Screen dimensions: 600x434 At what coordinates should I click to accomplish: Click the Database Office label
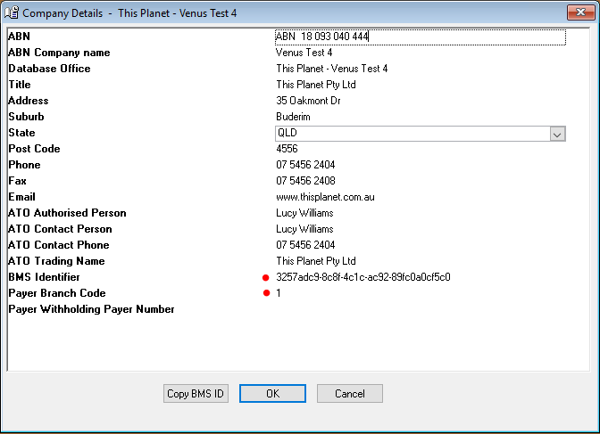[x=49, y=69]
